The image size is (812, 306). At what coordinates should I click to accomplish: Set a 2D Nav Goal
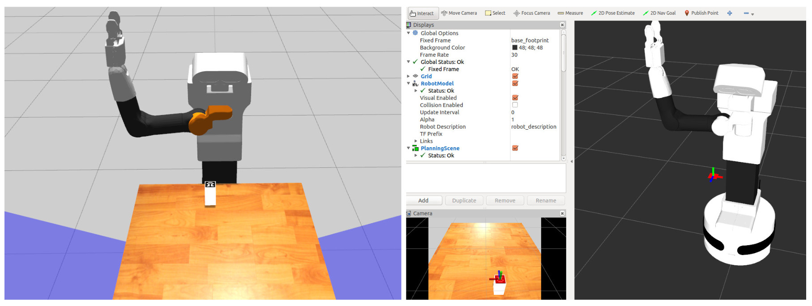pos(659,13)
